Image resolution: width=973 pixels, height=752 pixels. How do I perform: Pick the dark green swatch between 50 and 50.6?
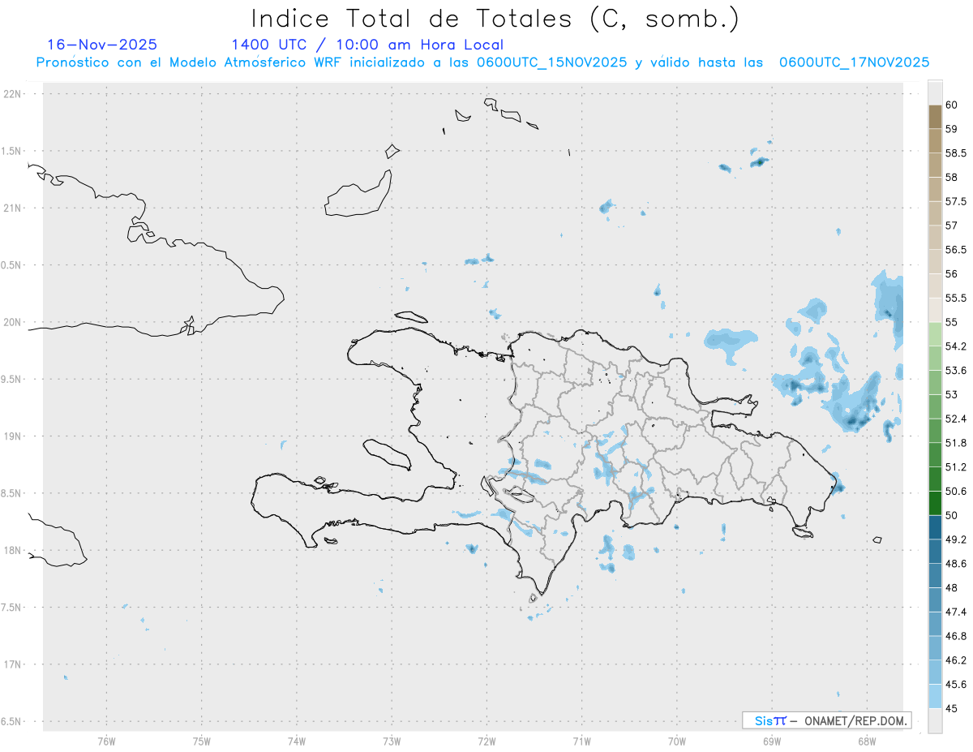[935, 503]
